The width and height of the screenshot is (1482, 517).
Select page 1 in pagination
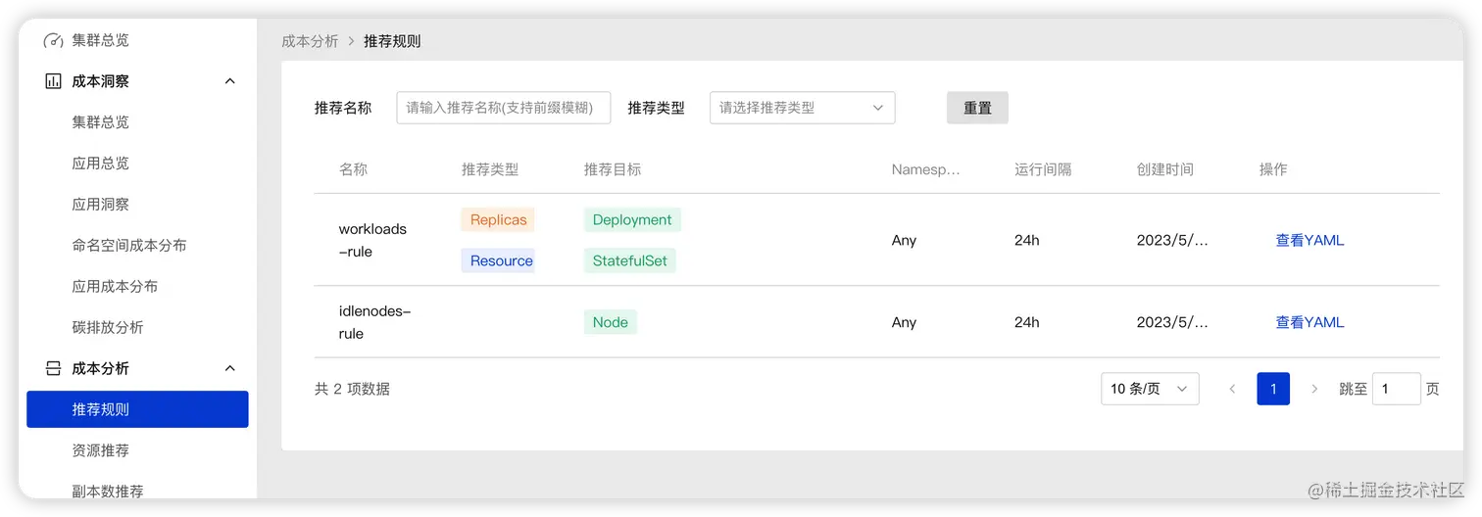[x=1273, y=389]
